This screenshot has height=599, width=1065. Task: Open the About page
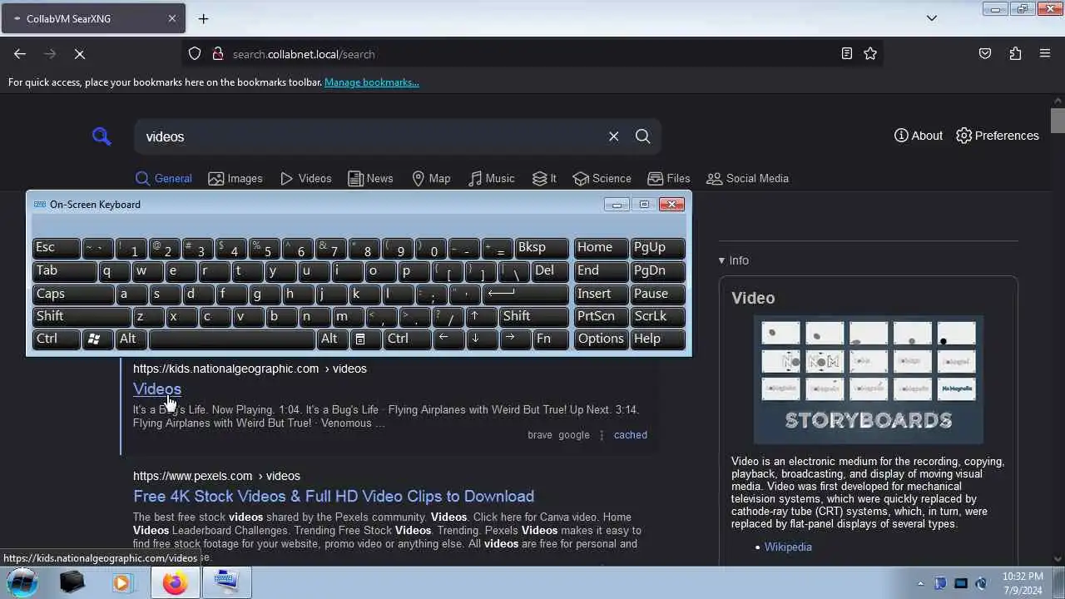point(919,136)
